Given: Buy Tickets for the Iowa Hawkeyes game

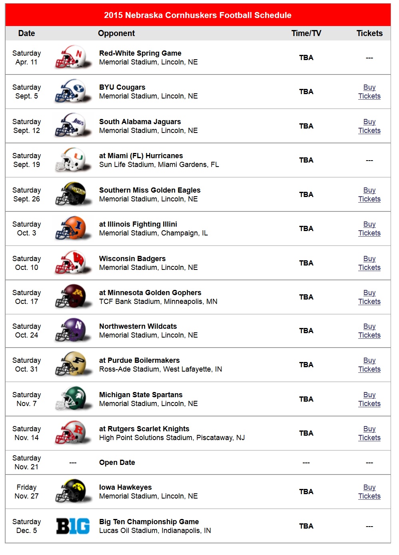Looking at the screenshot, I should coord(369,492).
